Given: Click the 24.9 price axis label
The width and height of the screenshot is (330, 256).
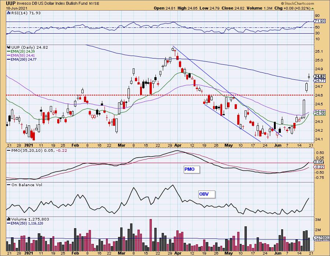Looking at the screenshot, I should (319, 69).
